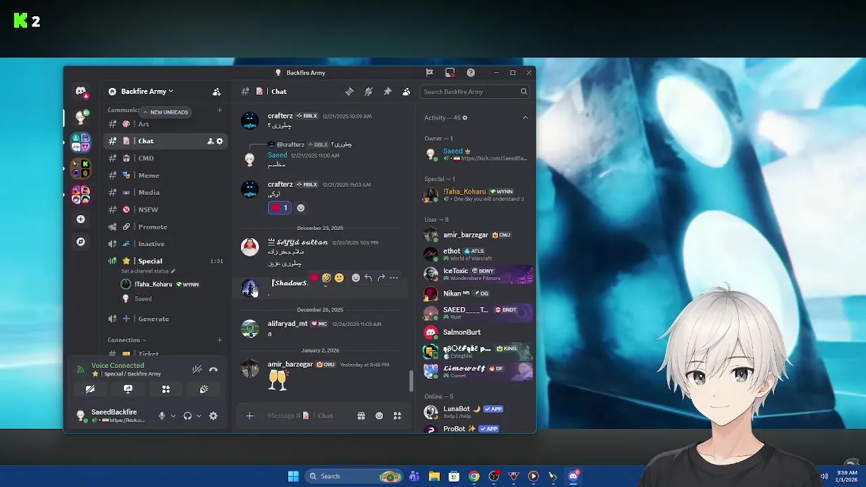Open Help question mark icon
Screen dimensions: 866x487
pyautogui.click(x=471, y=72)
